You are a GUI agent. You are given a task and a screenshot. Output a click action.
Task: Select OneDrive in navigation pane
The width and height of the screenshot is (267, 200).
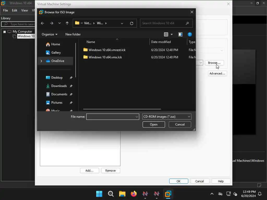(x=55, y=61)
